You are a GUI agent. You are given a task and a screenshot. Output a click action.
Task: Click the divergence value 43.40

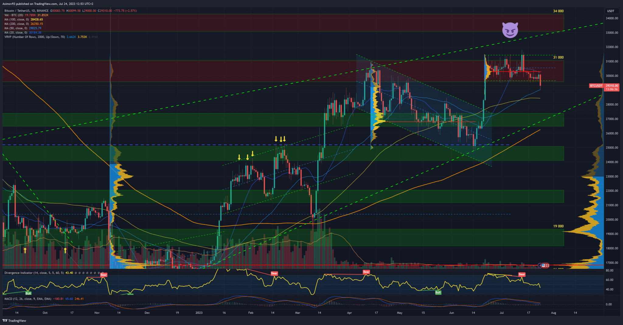click(69, 273)
